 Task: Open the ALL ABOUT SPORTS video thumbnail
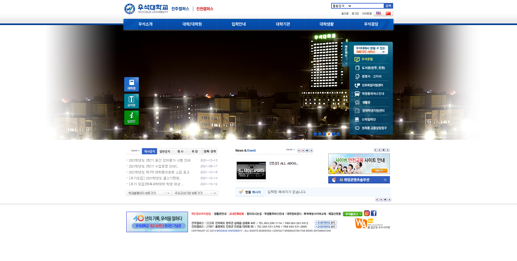(x=251, y=170)
